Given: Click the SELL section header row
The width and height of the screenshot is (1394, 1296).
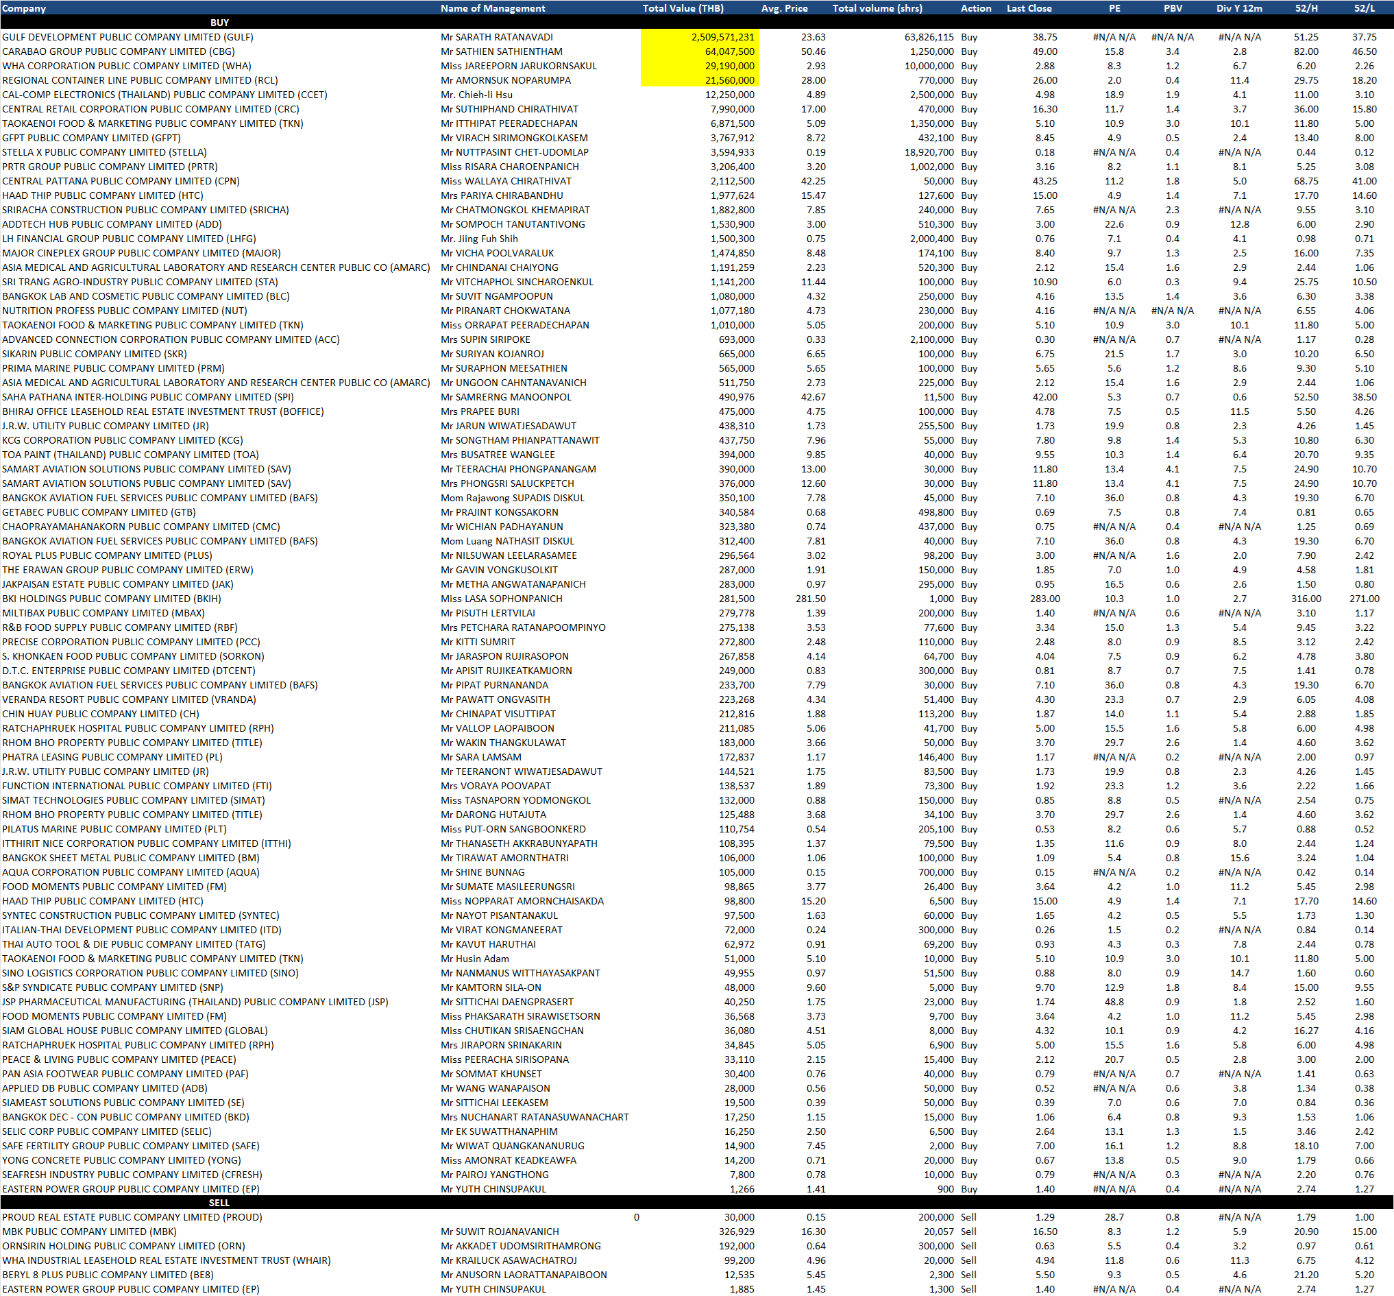Looking at the screenshot, I should (219, 1203).
